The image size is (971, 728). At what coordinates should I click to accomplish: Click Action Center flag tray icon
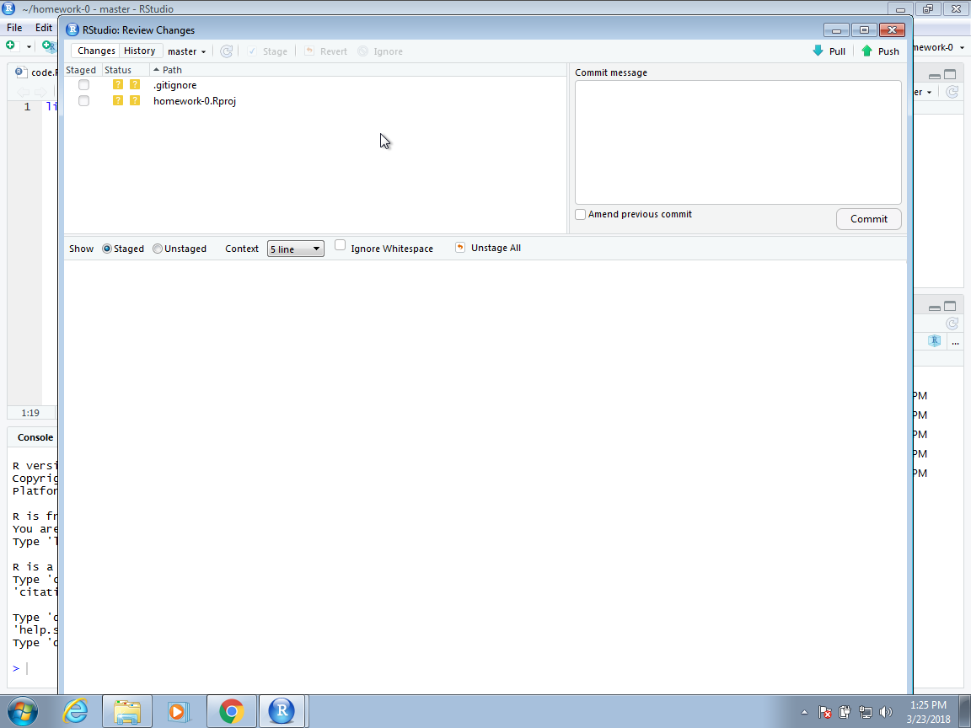(824, 713)
